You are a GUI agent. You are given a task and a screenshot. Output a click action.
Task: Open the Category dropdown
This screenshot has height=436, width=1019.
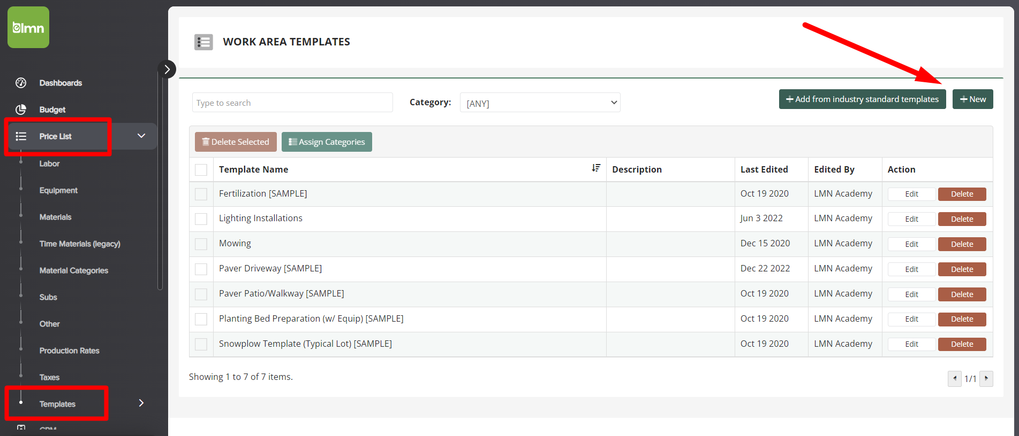click(540, 103)
